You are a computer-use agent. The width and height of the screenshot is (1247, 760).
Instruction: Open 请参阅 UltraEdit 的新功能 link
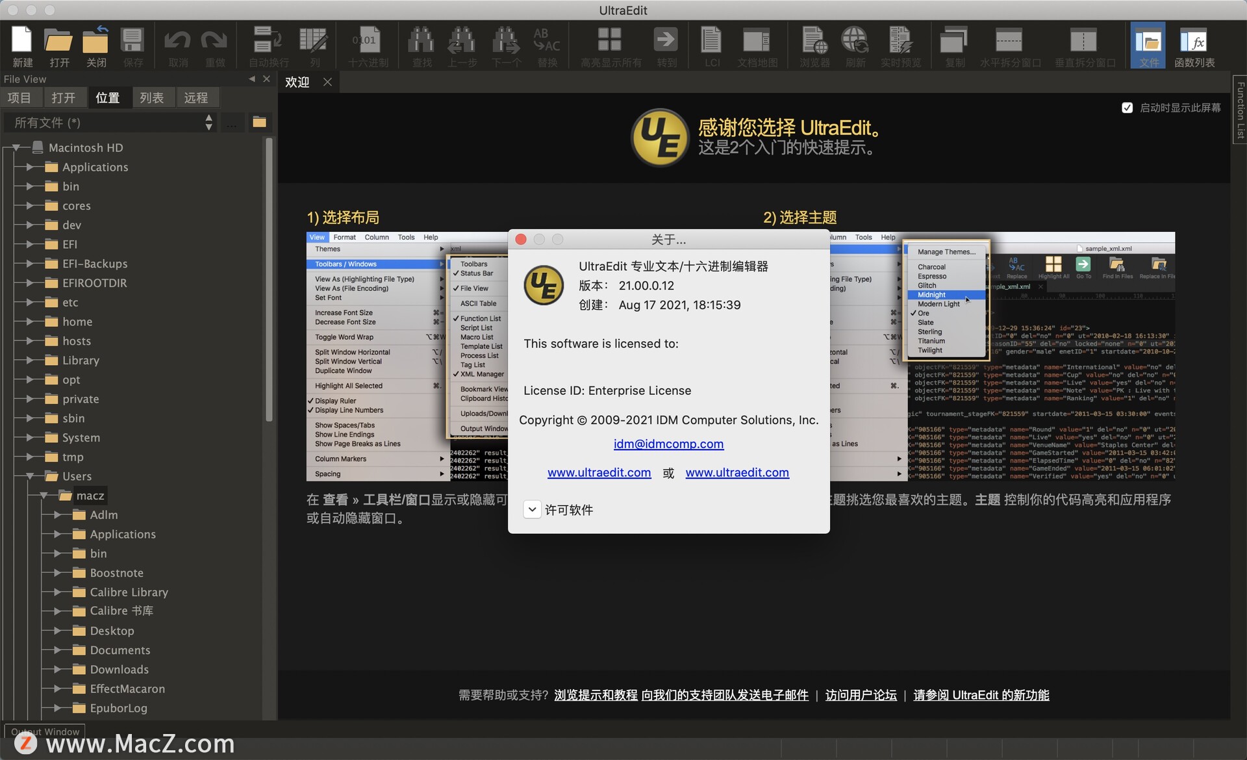981,695
